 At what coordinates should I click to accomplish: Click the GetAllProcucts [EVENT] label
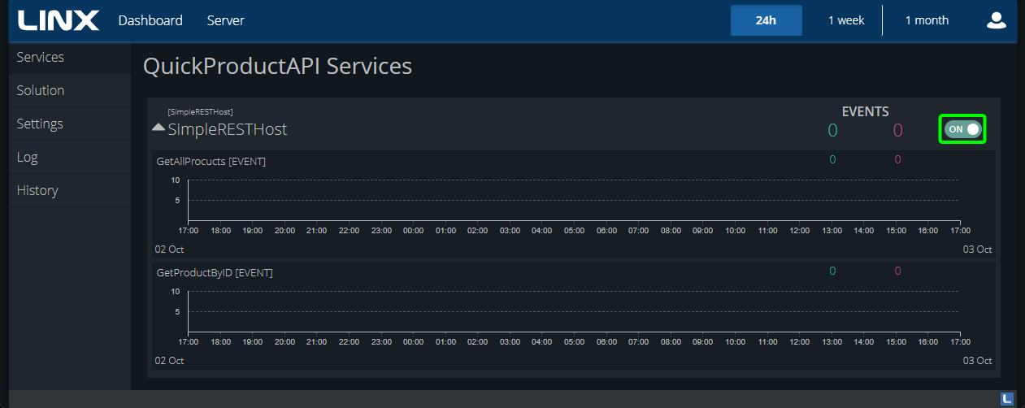coord(211,161)
